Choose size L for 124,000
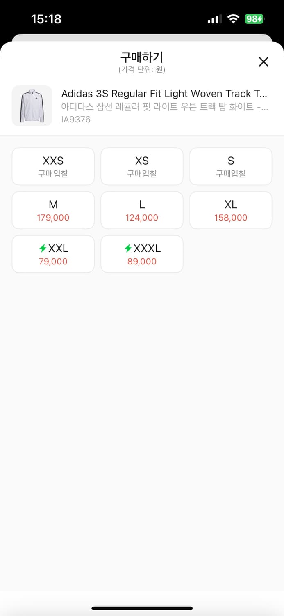The width and height of the screenshot is (284, 616). pos(142,210)
